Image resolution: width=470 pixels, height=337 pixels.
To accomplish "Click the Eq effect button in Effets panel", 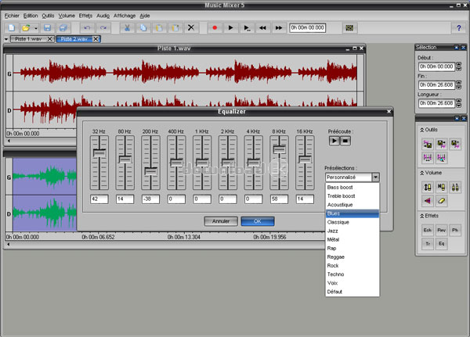I will coord(441,244).
